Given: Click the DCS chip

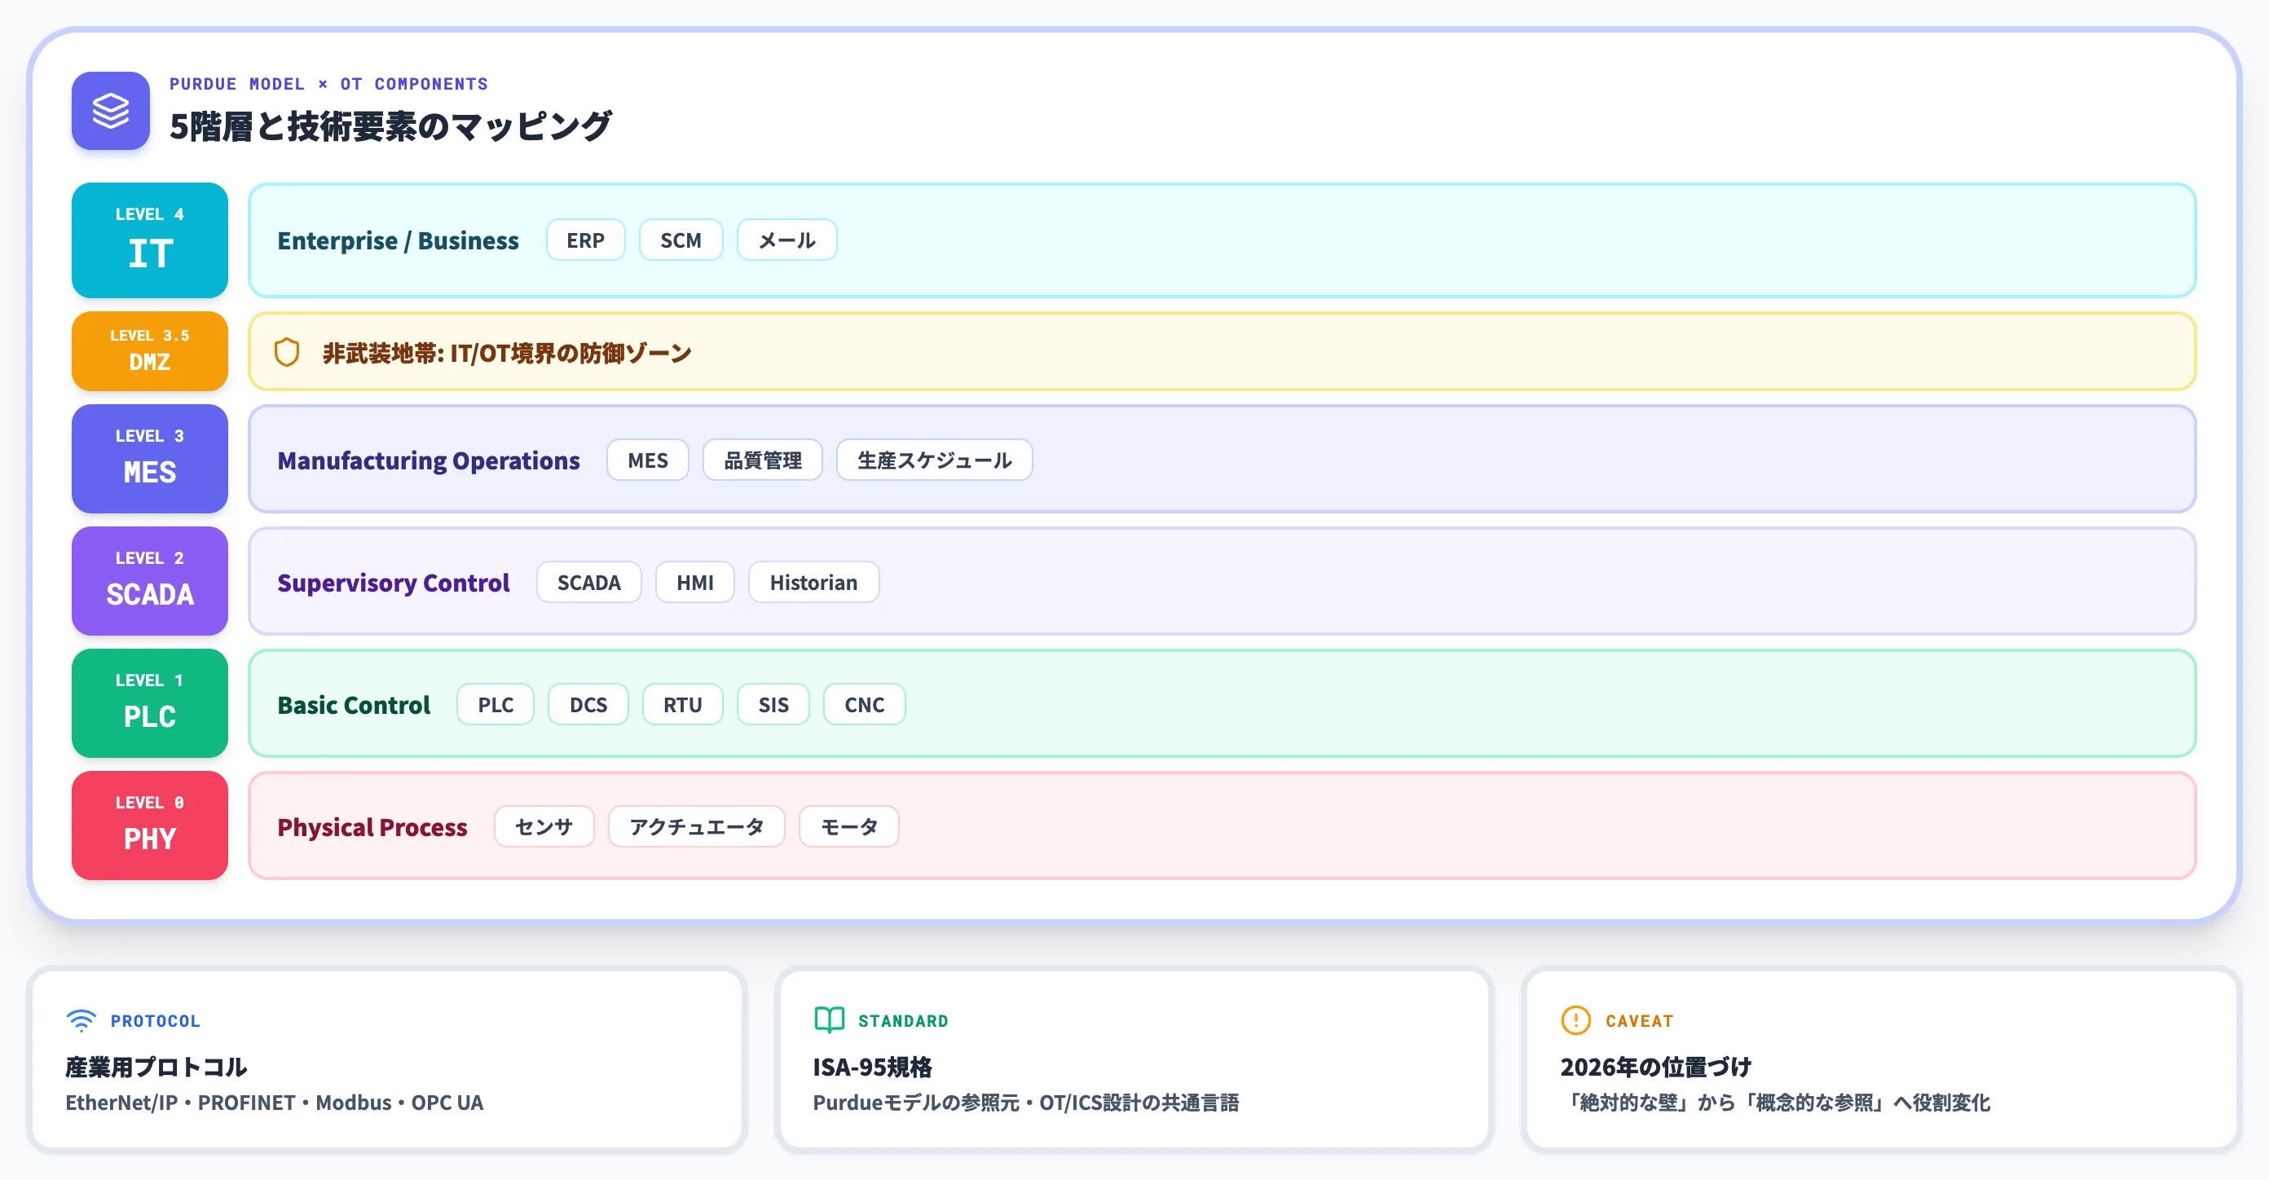Looking at the screenshot, I should [x=588, y=704].
